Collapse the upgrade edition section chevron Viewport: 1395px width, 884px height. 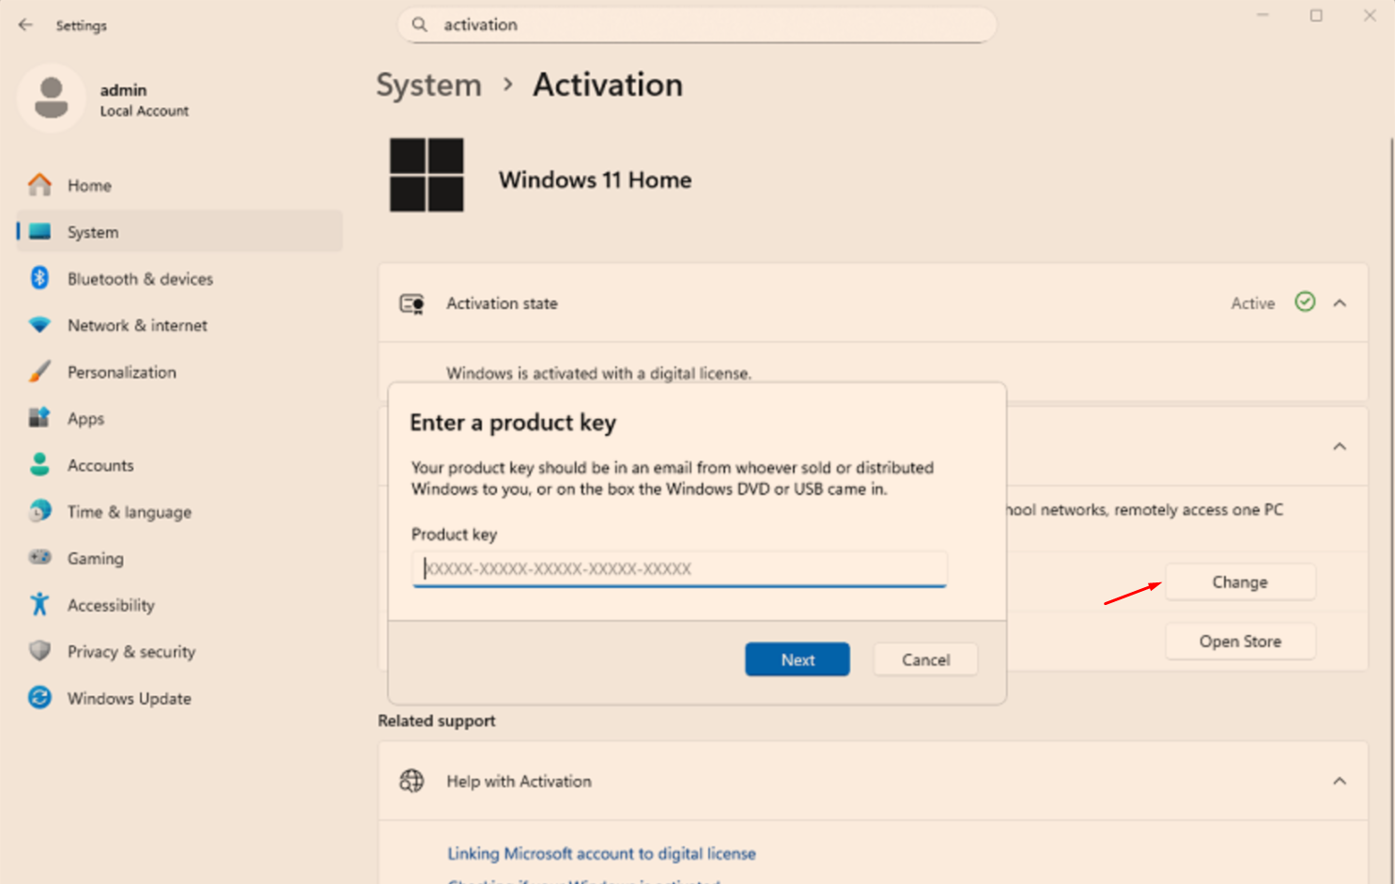coord(1340,446)
